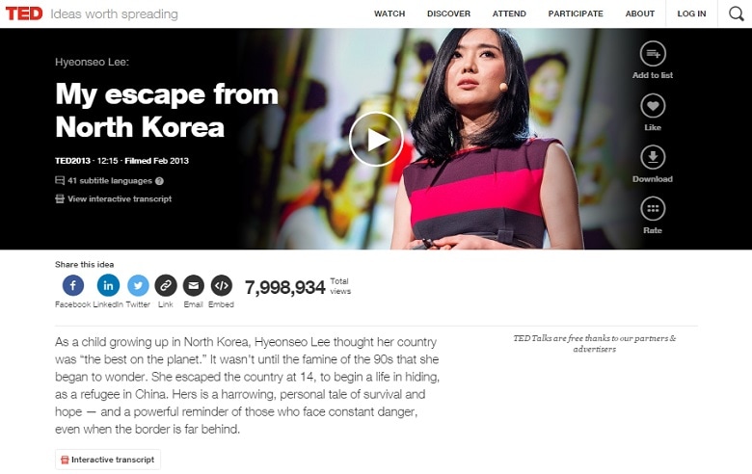Click LOG IN
The width and height of the screenshot is (752, 474).
(691, 13)
